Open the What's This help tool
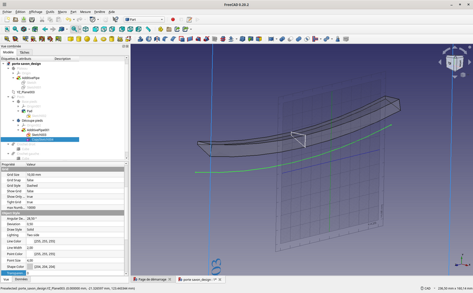Image resolution: width=473 pixels, height=293 pixels. (x=115, y=19)
